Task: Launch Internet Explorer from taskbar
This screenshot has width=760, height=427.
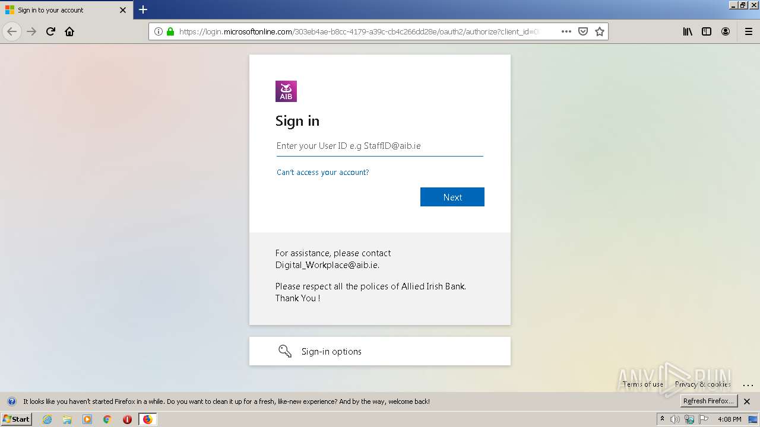Action: click(47, 419)
